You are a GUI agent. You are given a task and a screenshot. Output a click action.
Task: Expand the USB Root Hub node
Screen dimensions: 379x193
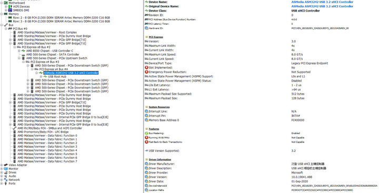(x=41, y=77)
